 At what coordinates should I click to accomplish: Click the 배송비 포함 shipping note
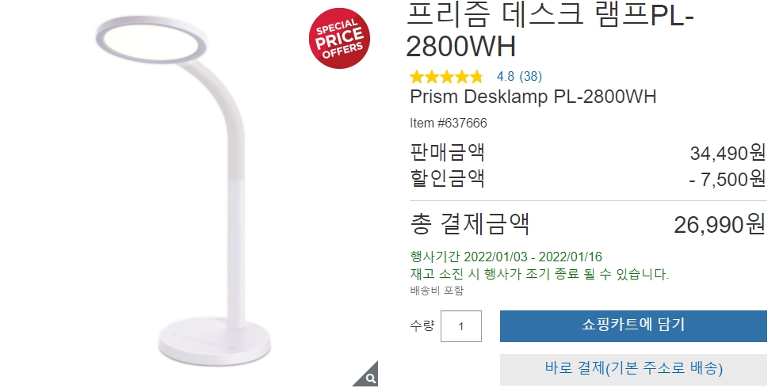click(x=437, y=291)
